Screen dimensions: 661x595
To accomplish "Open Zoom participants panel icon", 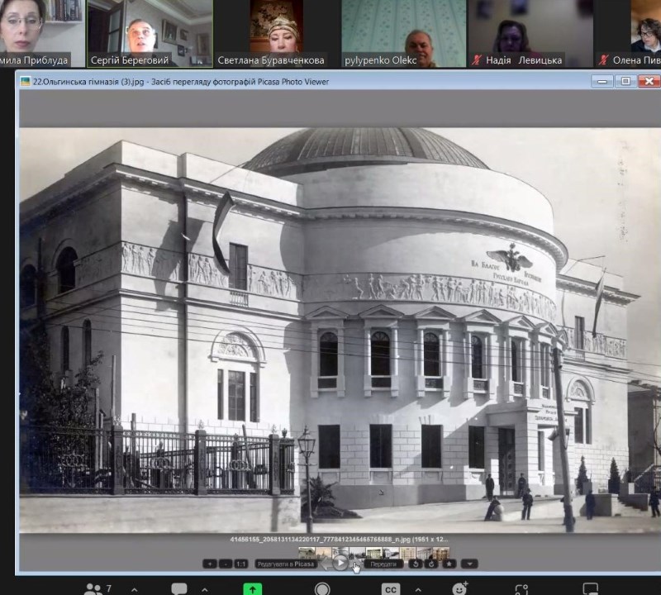I will (x=93, y=588).
